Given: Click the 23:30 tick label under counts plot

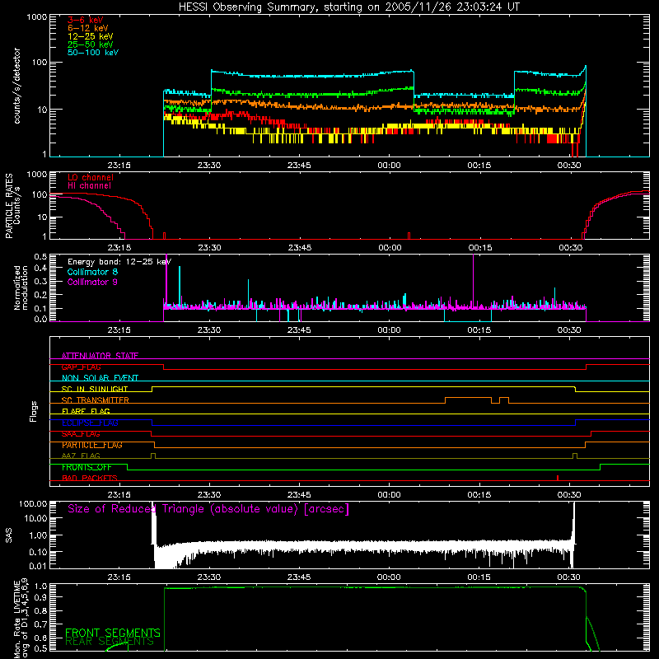Looking at the screenshot, I should pos(209,166).
